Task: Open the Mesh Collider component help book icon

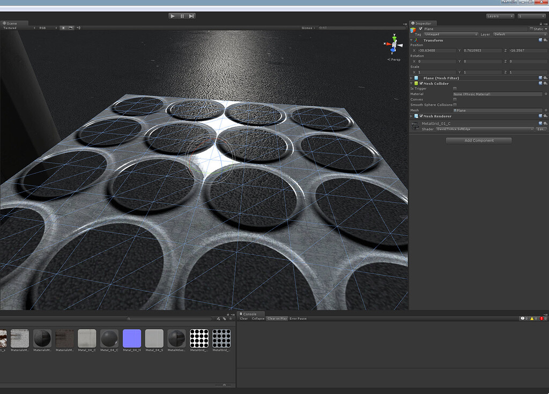Action: [539, 83]
